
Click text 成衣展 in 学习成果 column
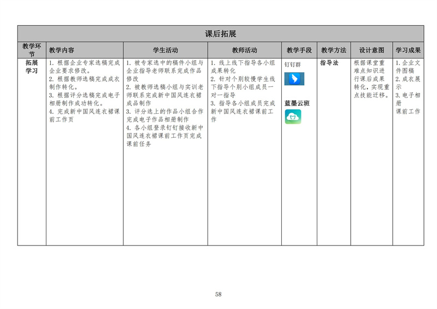(411, 79)
